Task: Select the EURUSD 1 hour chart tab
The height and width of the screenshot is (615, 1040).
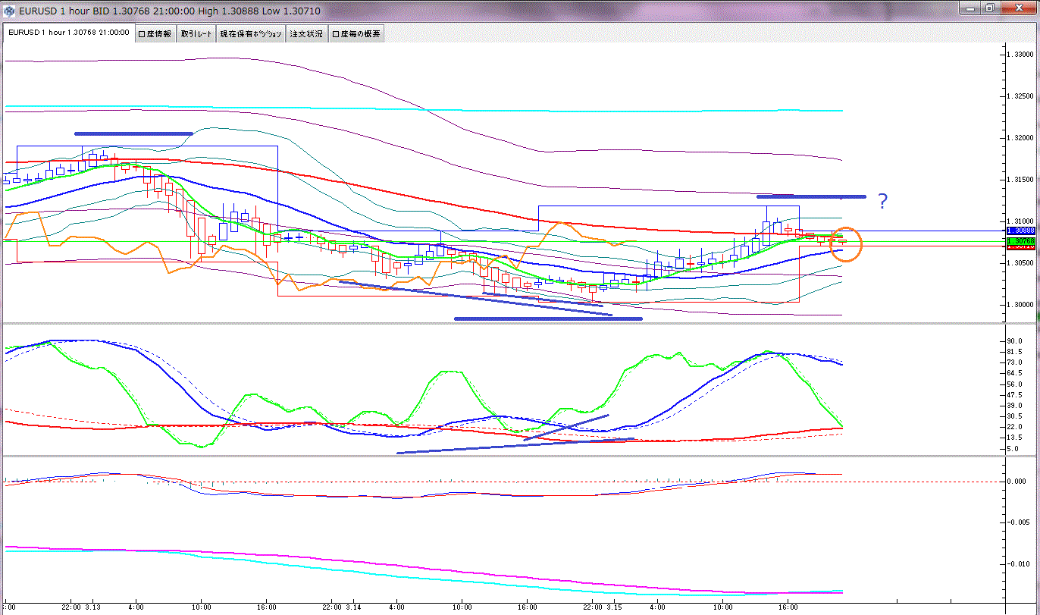Action: pos(68,33)
